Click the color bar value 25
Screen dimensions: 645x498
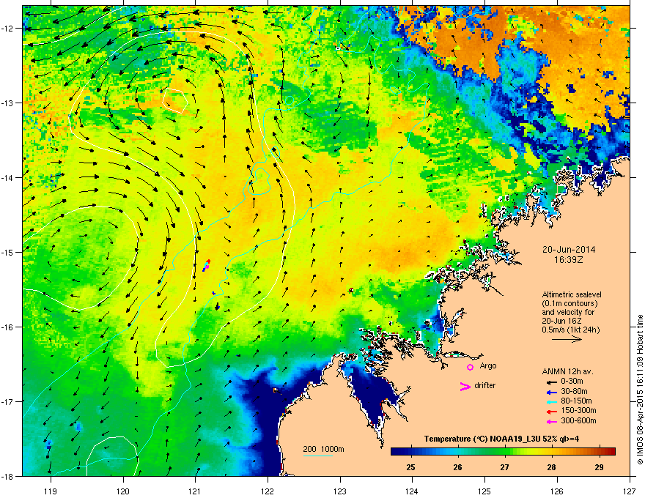410,467
